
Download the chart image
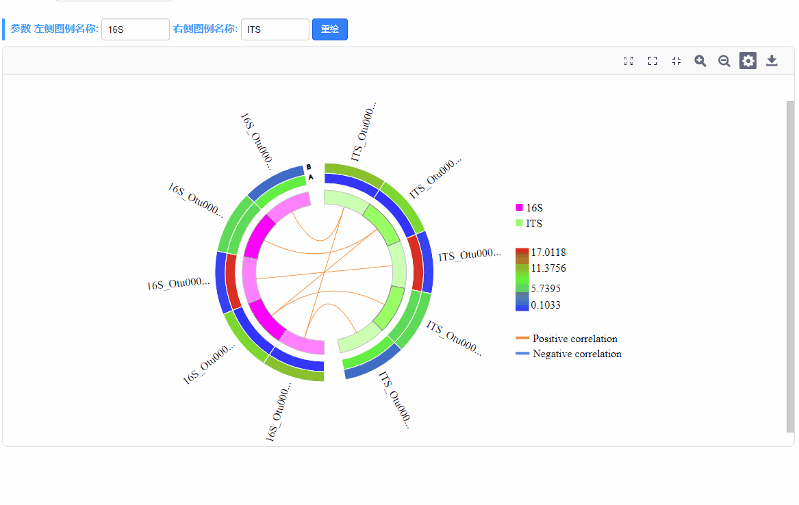pyautogui.click(x=772, y=61)
